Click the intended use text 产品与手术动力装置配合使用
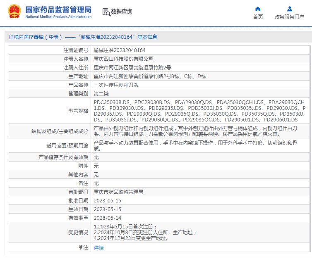This screenshot has width=312, height=259. (x=195, y=146)
